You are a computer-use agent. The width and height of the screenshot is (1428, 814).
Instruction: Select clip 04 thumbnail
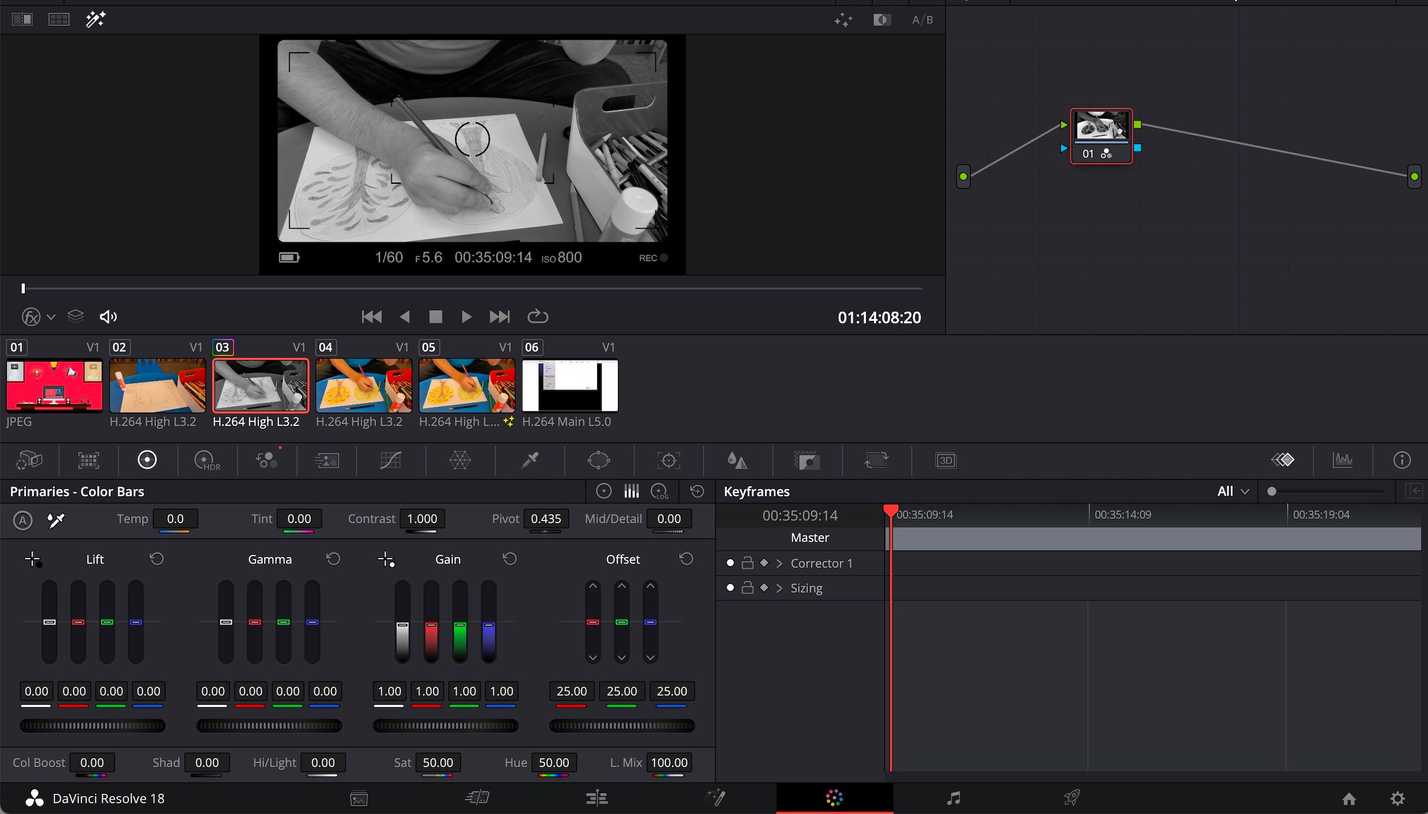point(364,385)
